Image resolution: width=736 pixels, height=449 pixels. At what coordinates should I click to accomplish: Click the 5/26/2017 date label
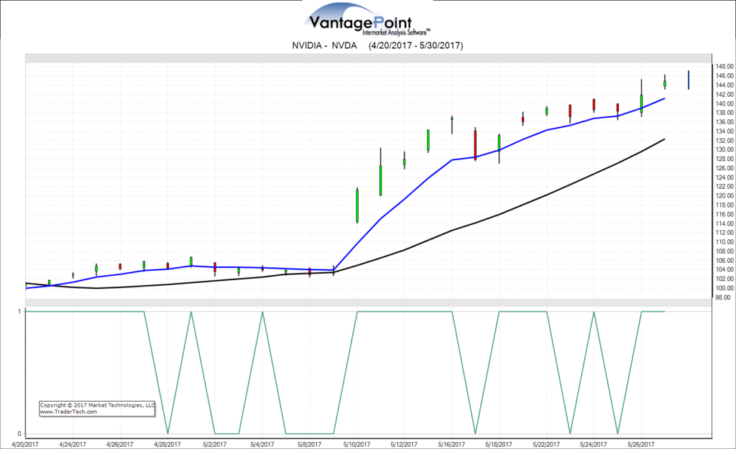[641, 444]
